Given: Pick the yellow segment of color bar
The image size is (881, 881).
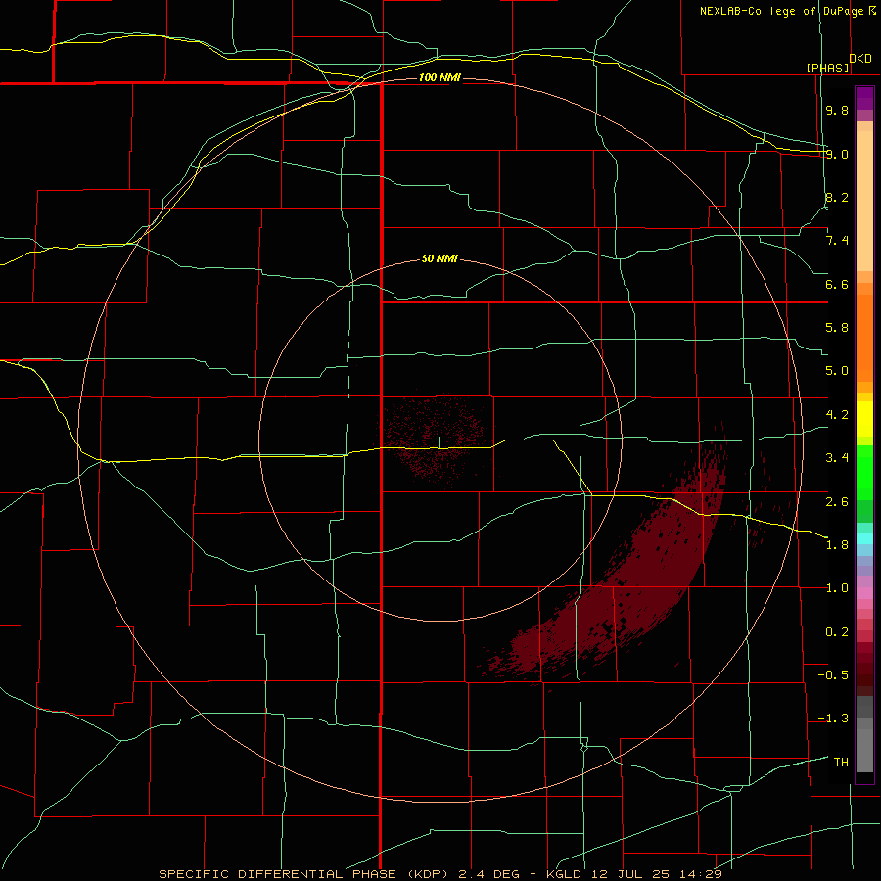Looking at the screenshot, I should coord(864,419).
